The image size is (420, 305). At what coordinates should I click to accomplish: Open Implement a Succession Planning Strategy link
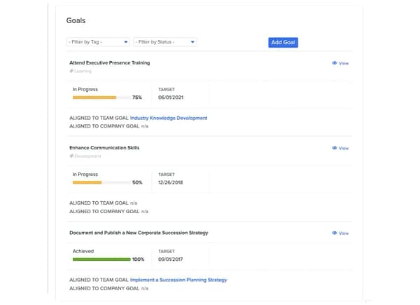click(x=178, y=280)
